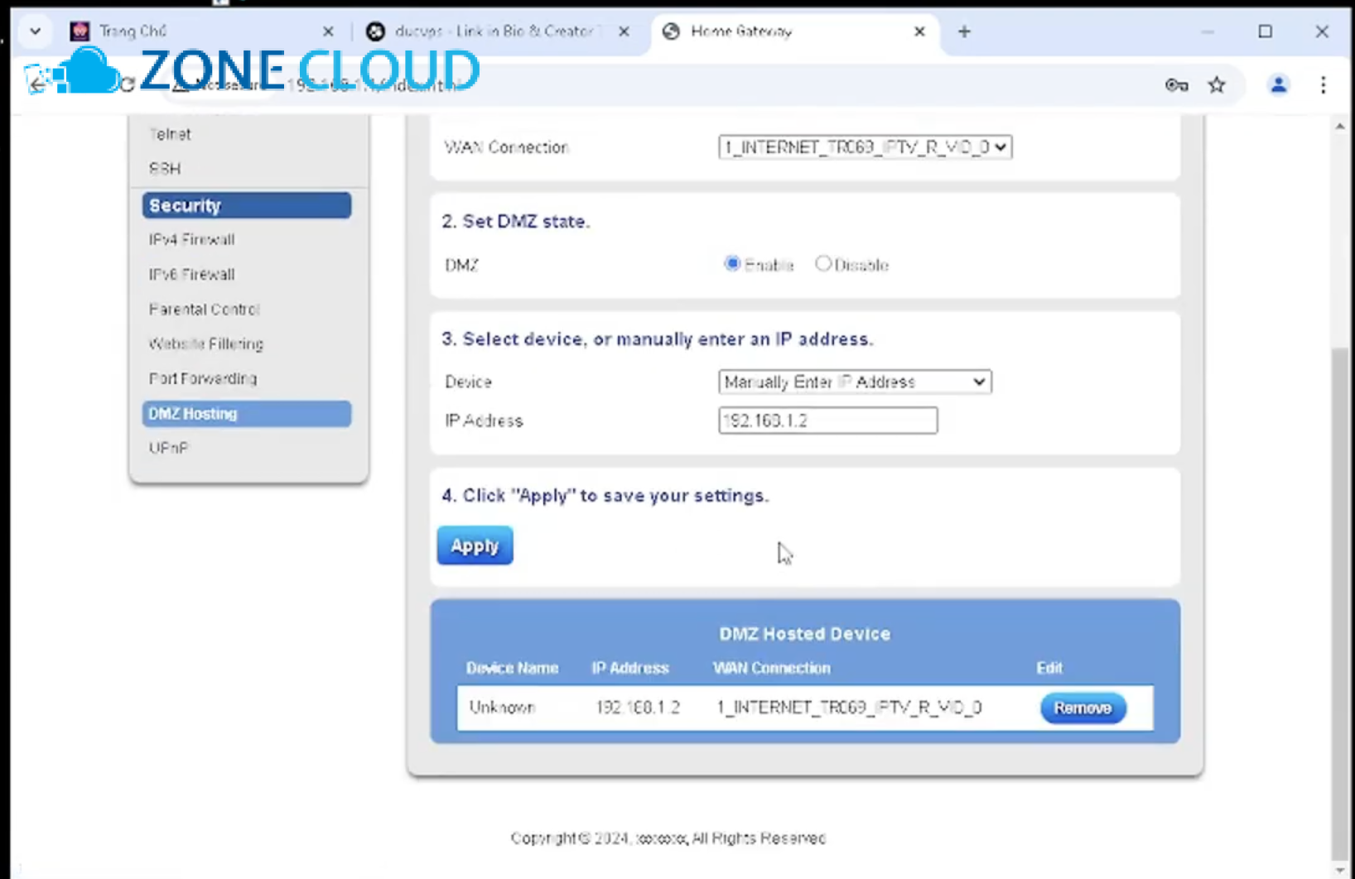The height and width of the screenshot is (879, 1355).
Task: Open a new browser tab
Action: point(964,31)
